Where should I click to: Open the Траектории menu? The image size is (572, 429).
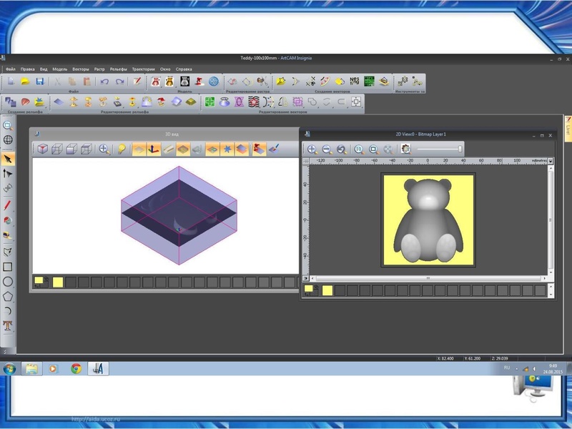point(143,69)
